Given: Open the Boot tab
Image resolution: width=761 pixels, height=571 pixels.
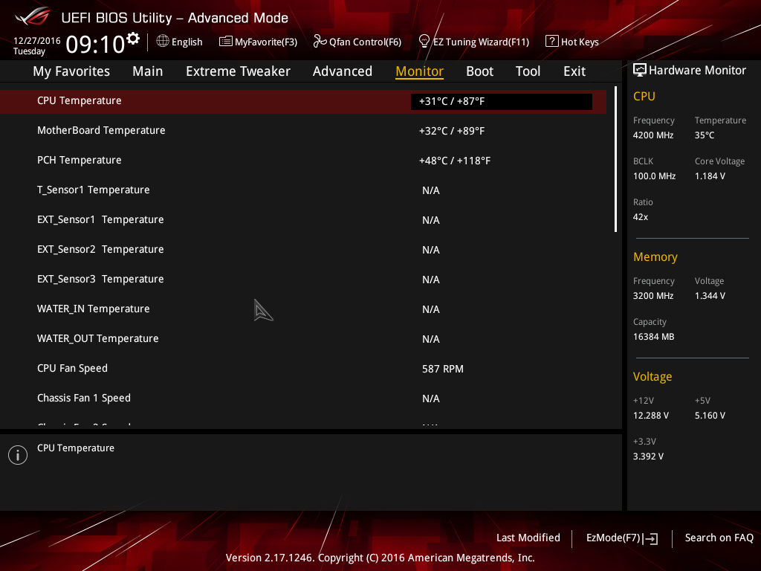Looking at the screenshot, I should click(x=479, y=71).
